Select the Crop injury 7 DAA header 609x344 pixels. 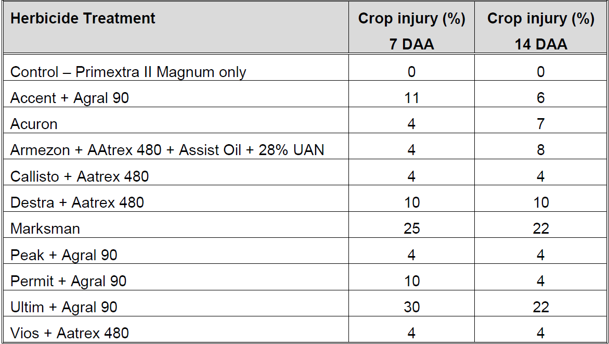411,31
